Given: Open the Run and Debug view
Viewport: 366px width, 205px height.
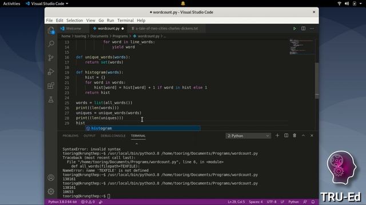Looking at the screenshot, I should tap(51, 72).
